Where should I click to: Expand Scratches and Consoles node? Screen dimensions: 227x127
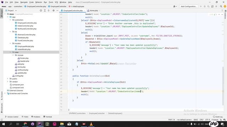coord(5,93)
